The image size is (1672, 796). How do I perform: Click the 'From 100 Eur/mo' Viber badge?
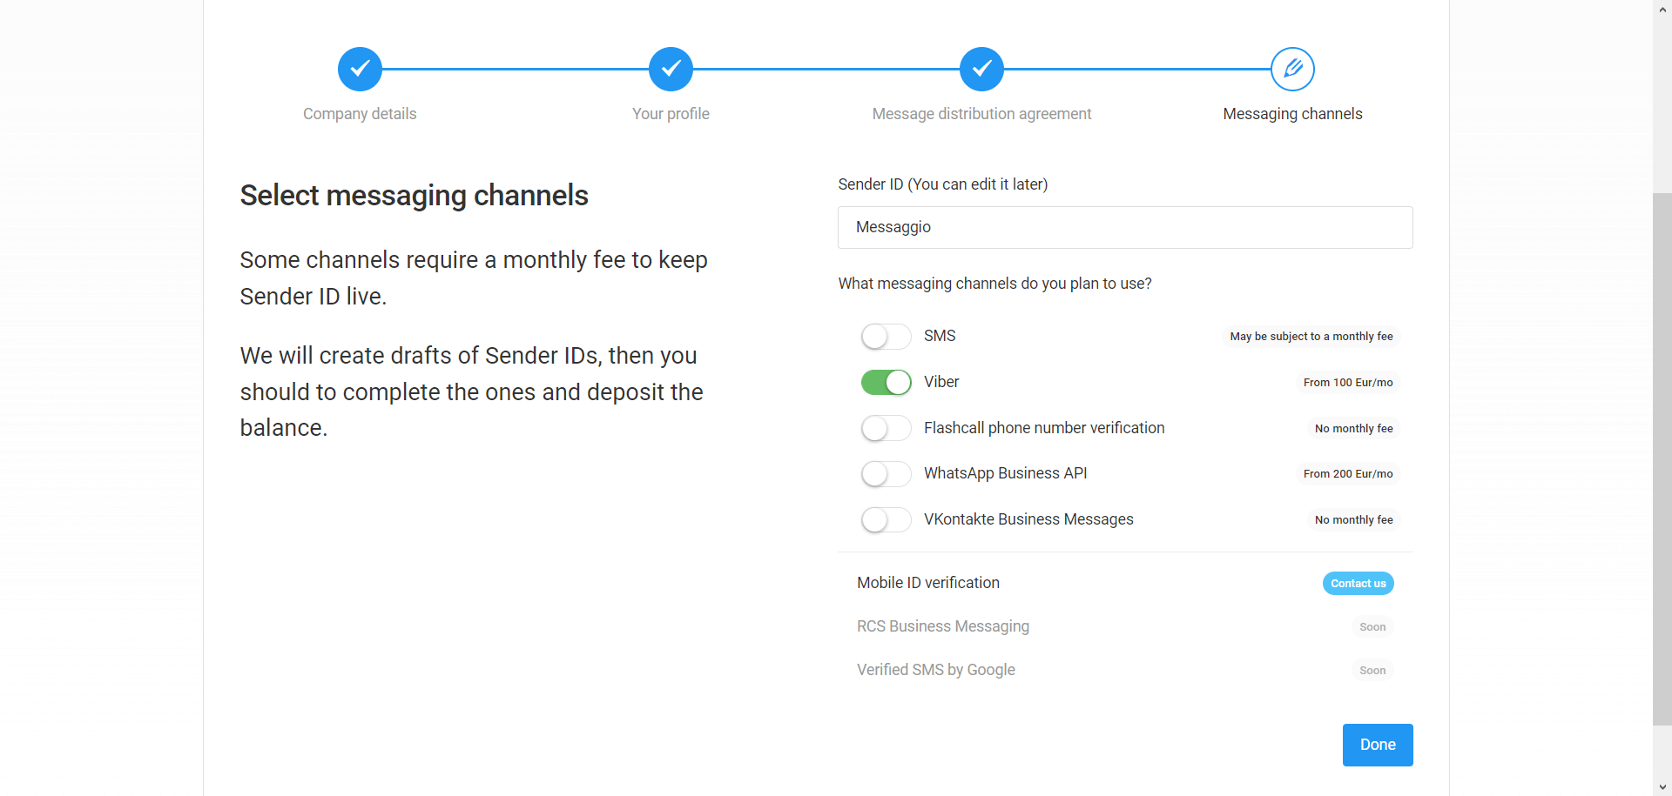tap(1348, 383)
